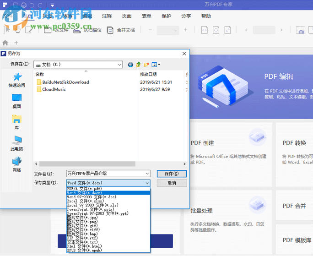
Task: Open the 保存在 location dropdown
Action: 119,65
